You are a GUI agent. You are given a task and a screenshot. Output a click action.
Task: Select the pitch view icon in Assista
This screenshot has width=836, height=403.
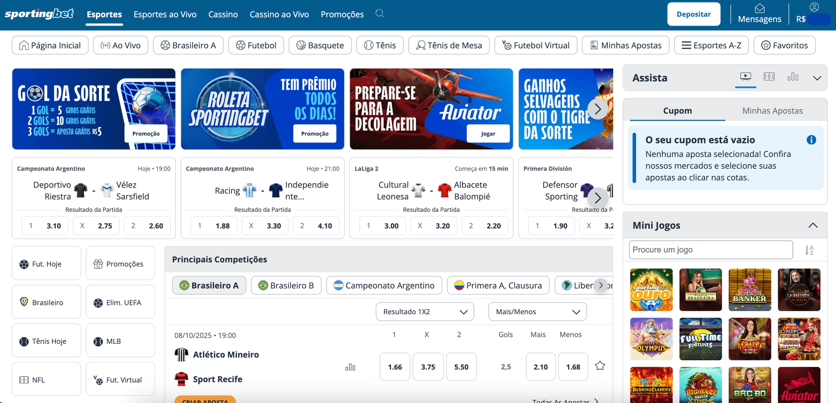click(769, 77)
